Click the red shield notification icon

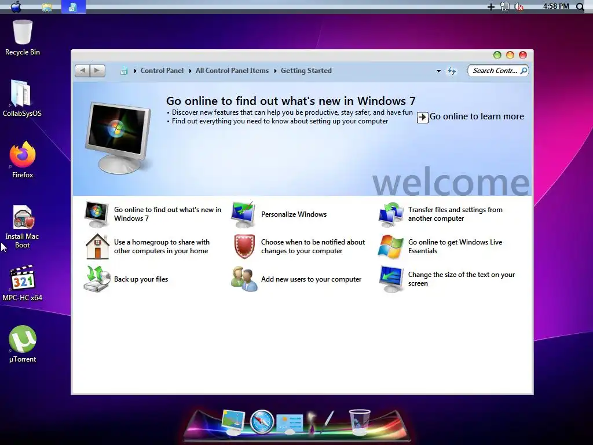tap(244, 246)
